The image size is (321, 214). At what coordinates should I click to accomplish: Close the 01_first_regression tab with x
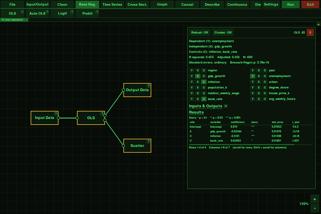(x=27, y=20)
